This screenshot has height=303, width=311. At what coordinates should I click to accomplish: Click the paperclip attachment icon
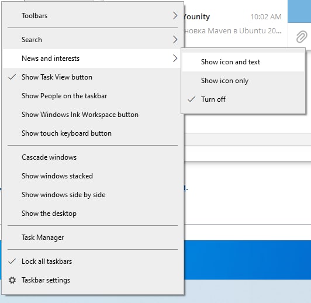click(x=302, y=37)
